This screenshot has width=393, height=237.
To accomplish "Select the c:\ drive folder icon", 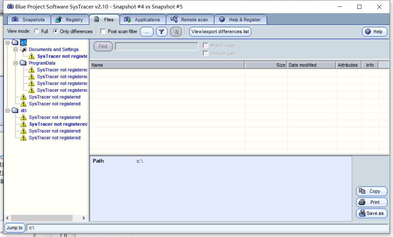I will [15, 42].
